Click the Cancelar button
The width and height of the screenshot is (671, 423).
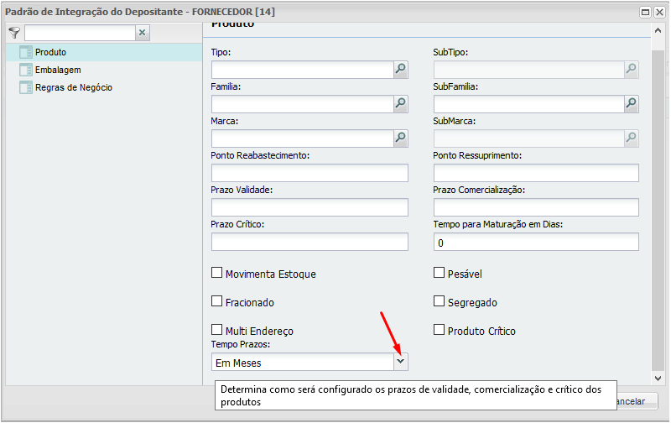(x=631, y=401)
